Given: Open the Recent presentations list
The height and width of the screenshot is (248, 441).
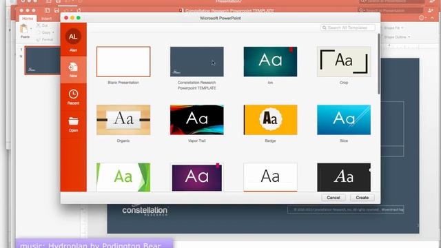Looking at the screenshot, I should tap(73, 96).
